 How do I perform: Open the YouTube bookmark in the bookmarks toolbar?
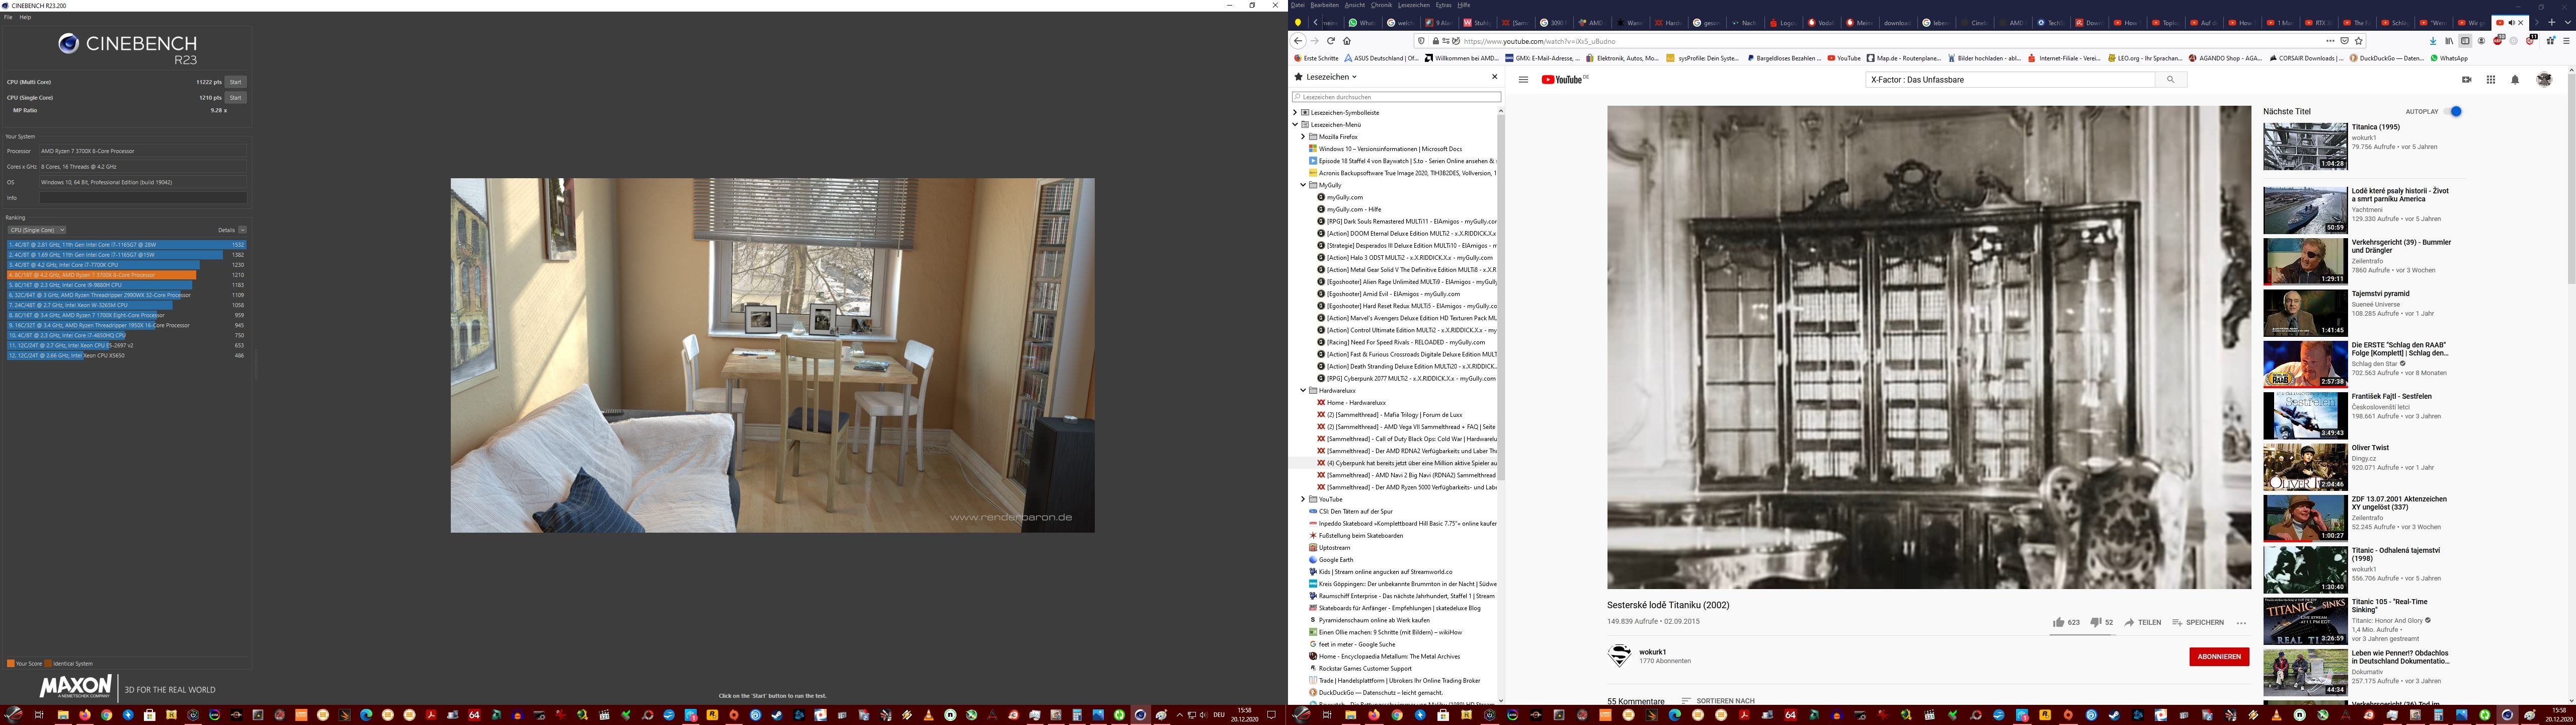coord(1844,58)
